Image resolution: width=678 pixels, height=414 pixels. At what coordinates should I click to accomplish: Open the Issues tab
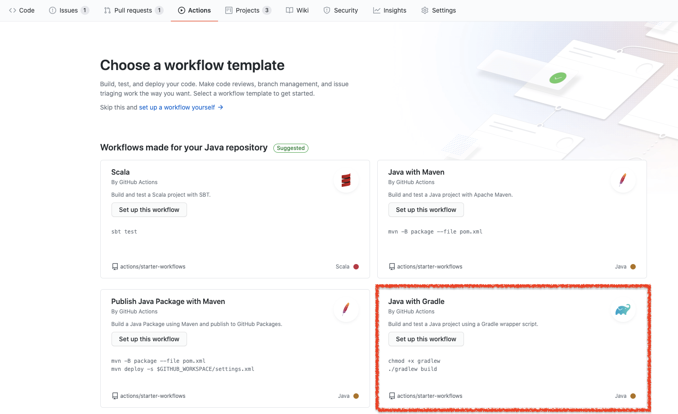coord(69,10)
